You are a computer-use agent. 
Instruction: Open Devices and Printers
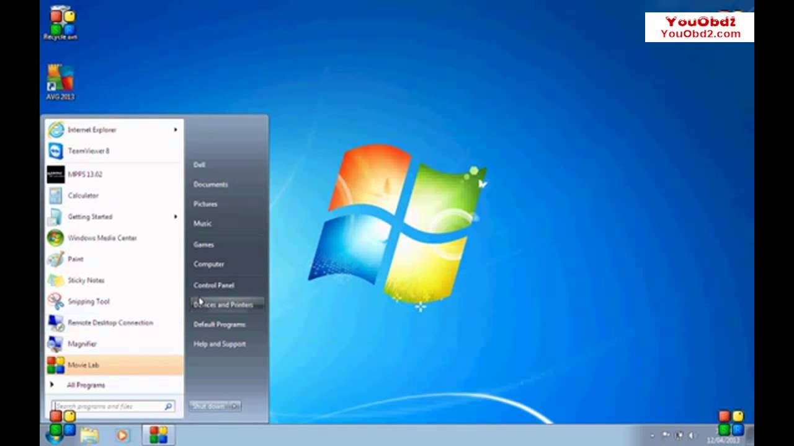[x=228, y=305]
